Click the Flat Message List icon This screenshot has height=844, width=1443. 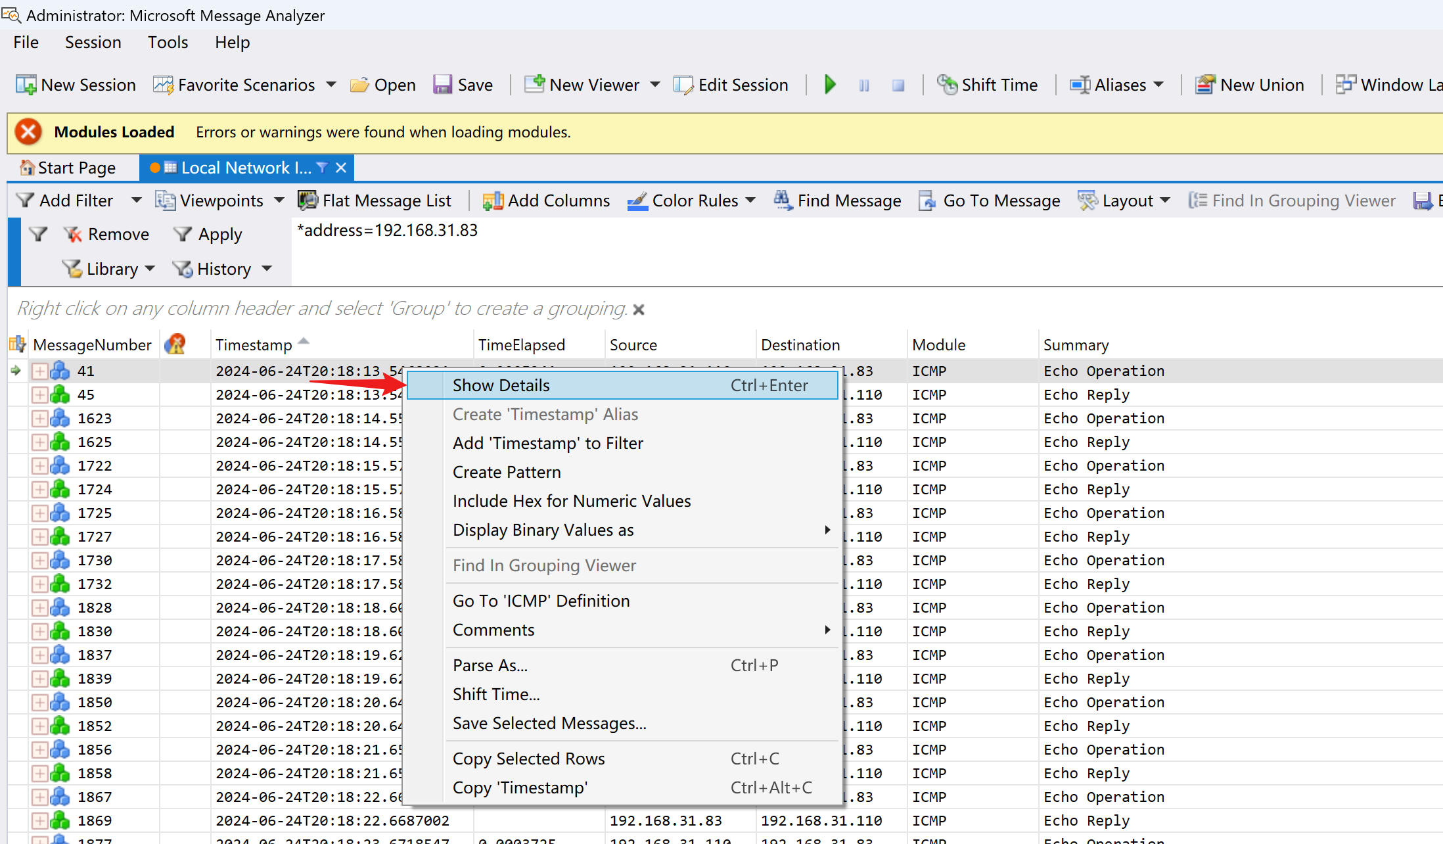coord(308,200)
